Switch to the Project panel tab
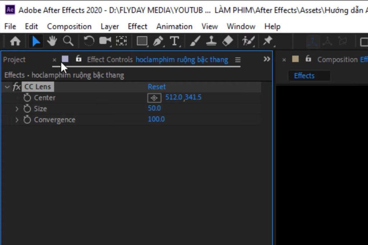The width and height of the screenshot is (368, 245). pos(14,60)
